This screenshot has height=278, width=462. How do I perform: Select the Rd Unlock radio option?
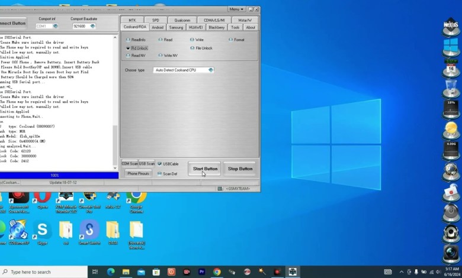[x=137, y=48]
